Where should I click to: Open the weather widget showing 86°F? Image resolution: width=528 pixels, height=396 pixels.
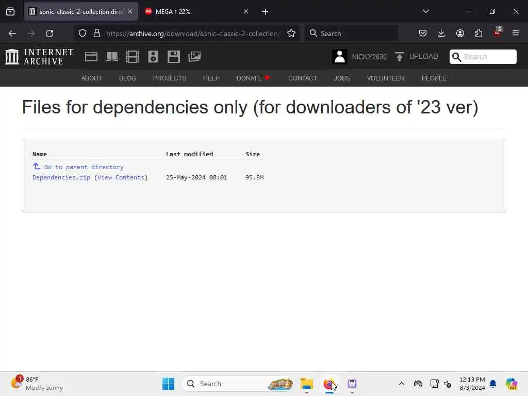[37, 384]
